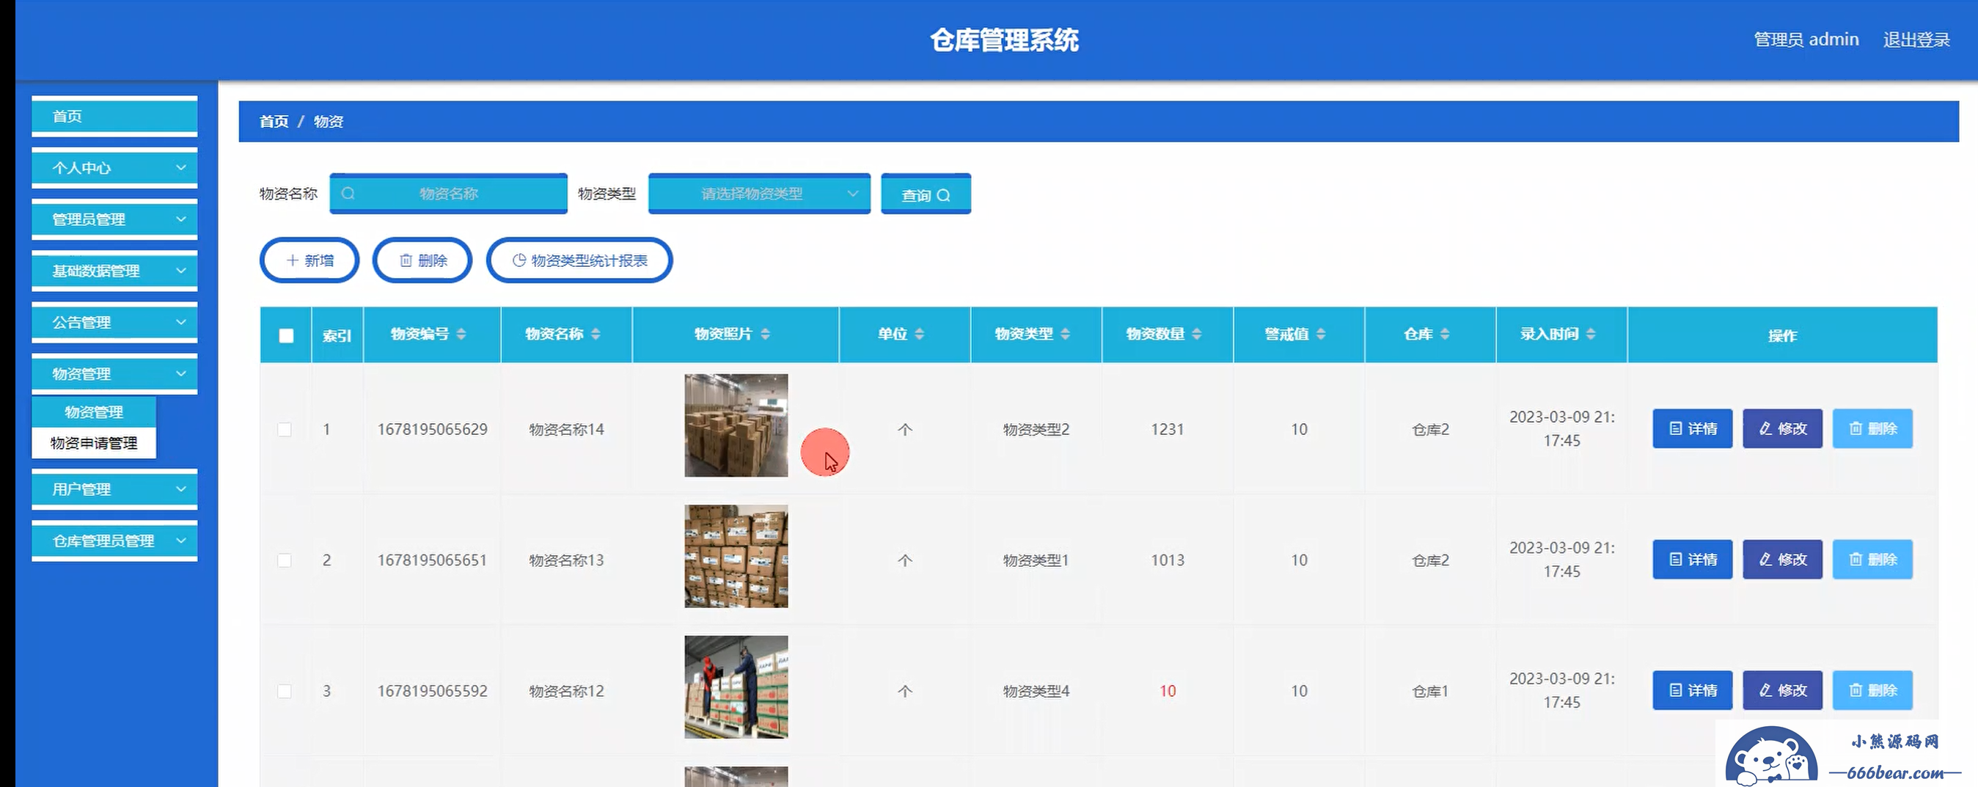The height and width of the screenshot is (787, 1978).
Task: Click 操作 column header
Action: click(1782, 335)
